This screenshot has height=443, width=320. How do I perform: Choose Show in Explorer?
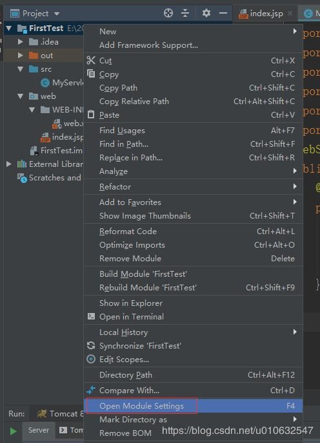[193, 303]
